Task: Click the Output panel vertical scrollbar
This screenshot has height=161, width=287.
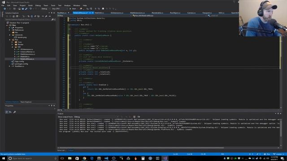Action: point(281,128)
